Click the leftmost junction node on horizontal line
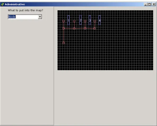 coord(63,28)
